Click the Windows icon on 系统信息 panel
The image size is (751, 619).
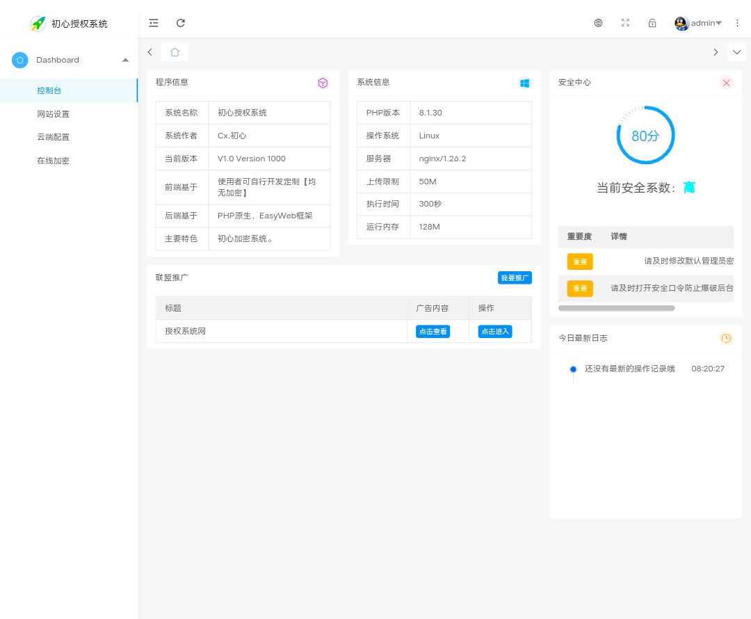click(525, 83)
